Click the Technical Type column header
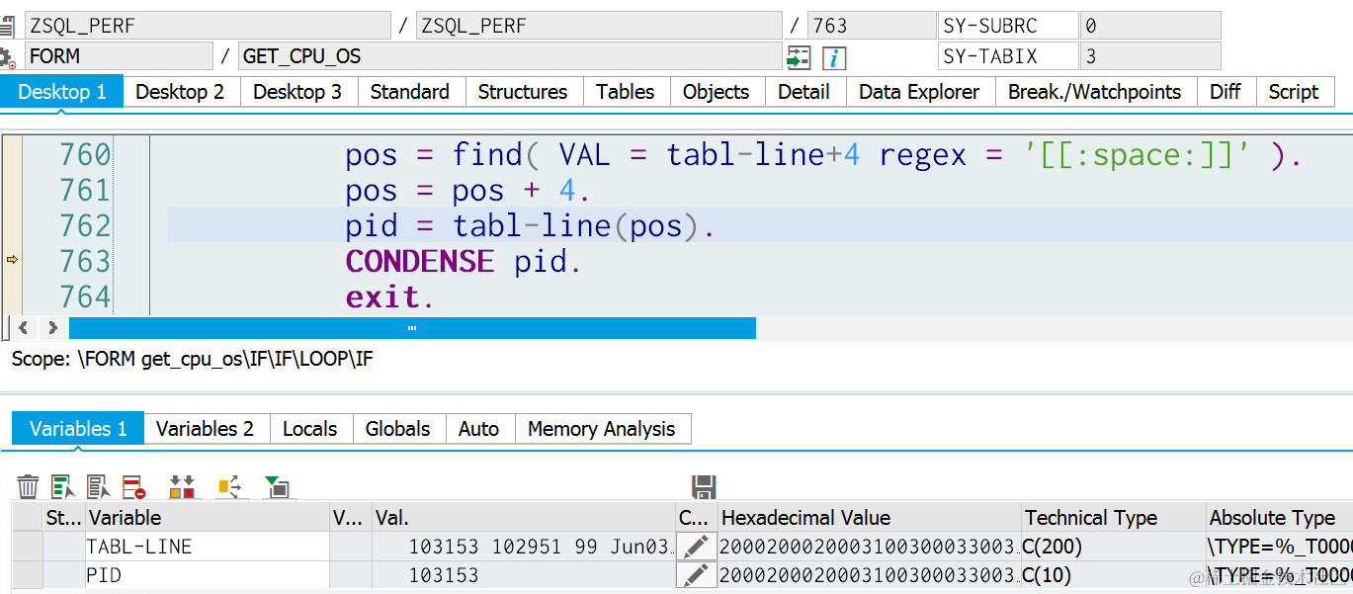The height and width of the screenshot is (594, 1353). click(1114, 518)
